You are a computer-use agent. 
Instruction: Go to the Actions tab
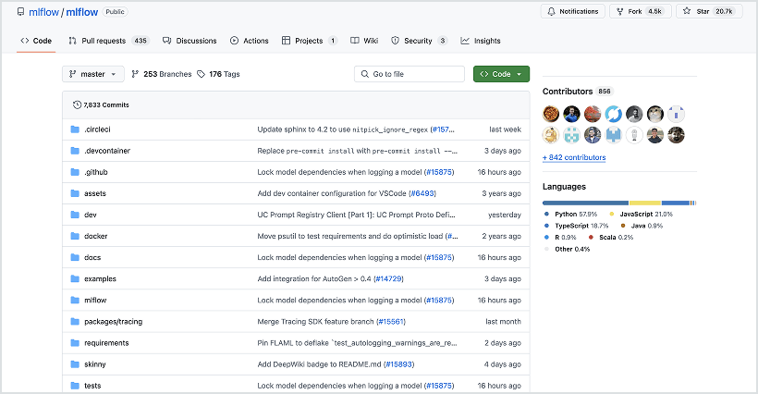250,41
